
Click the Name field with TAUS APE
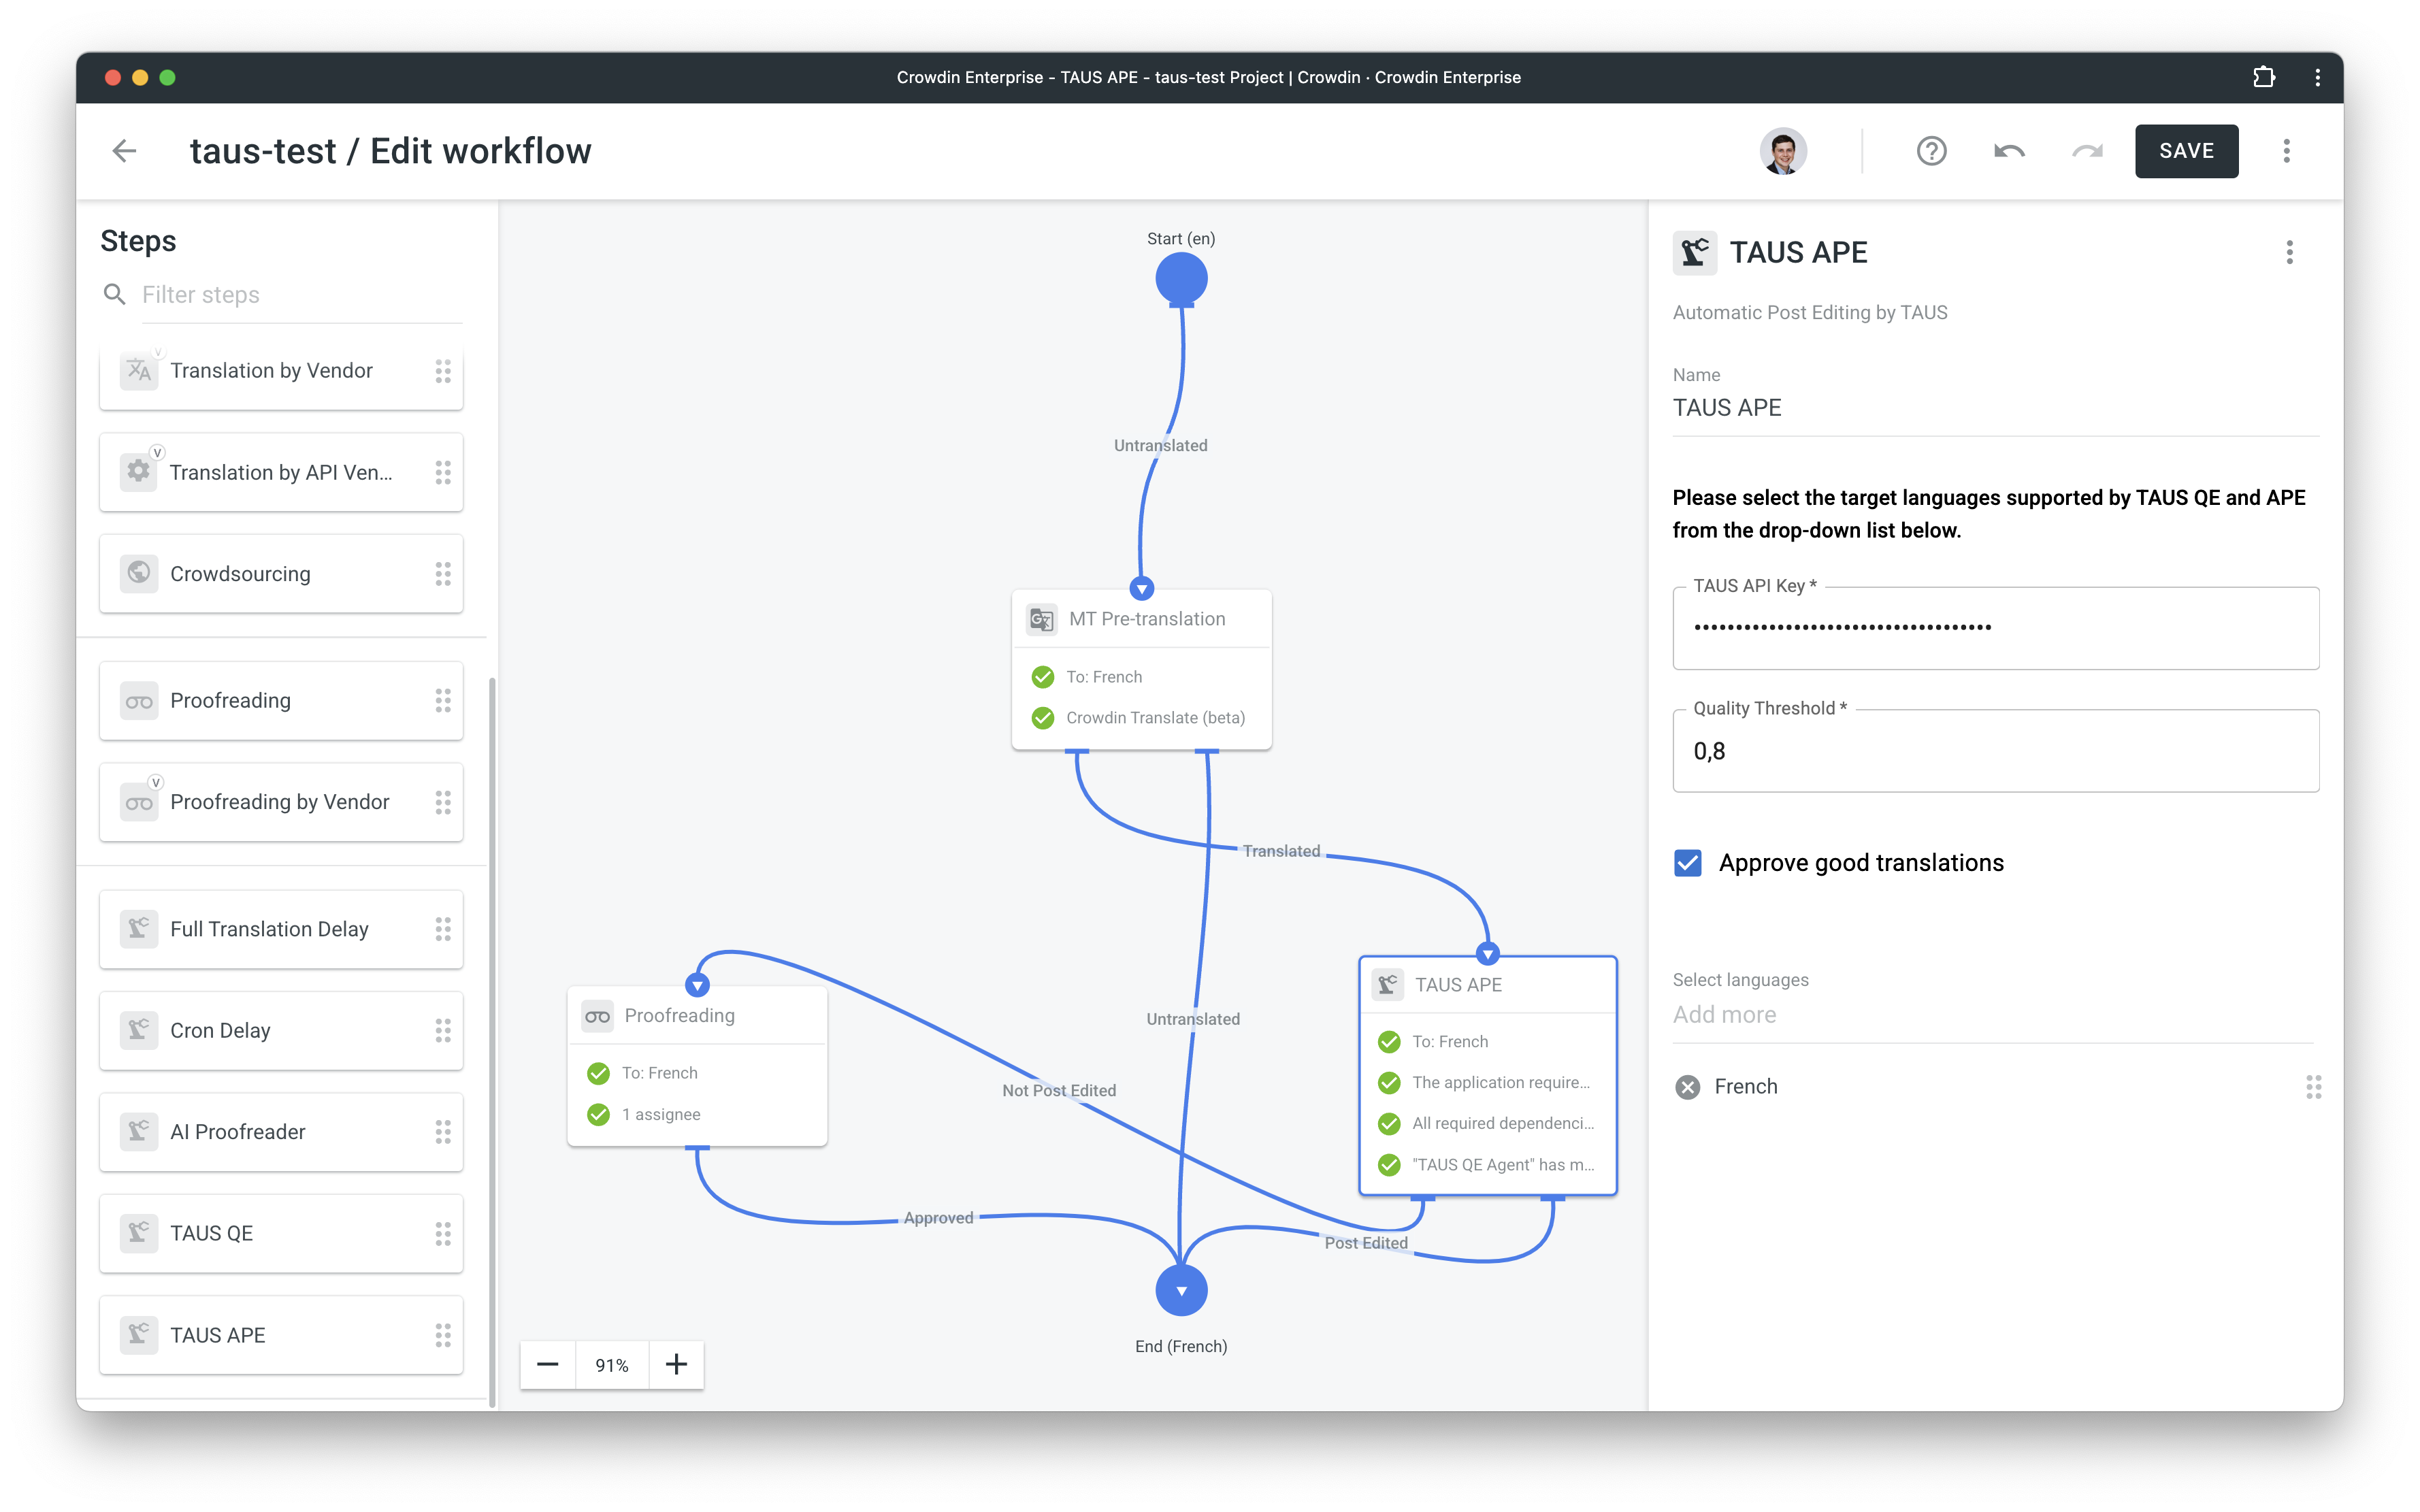click(1995, 408)
